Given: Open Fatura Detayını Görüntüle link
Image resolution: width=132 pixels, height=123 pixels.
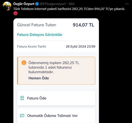Looking at the screenshot, I should tap(40, 35).
